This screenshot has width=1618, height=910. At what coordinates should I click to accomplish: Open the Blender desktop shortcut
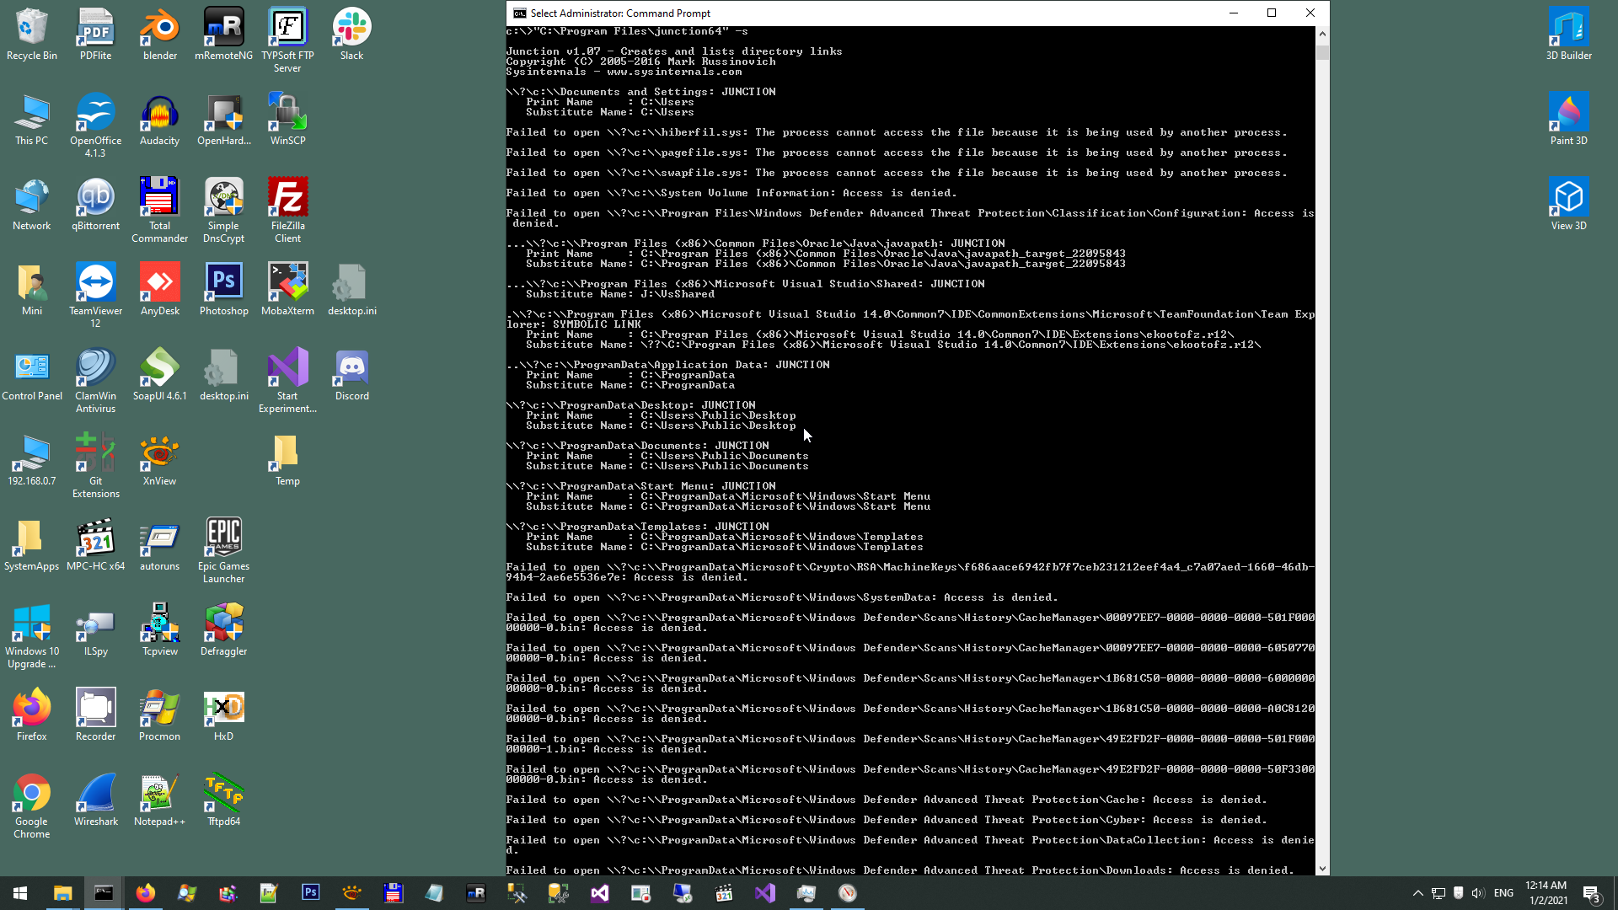click(x=159, y=29)
